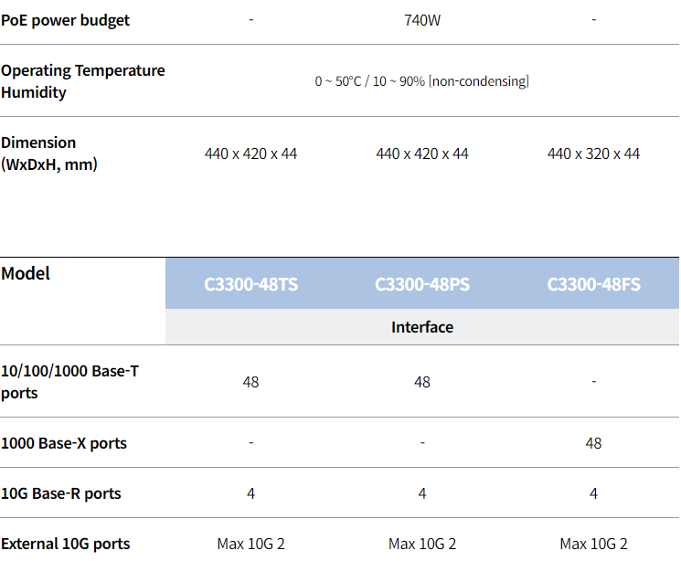
Task: Click the 48 value for 1000 Base-X ports
Action: point(593,443)
